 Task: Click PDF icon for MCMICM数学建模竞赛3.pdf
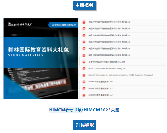[84, 95]
